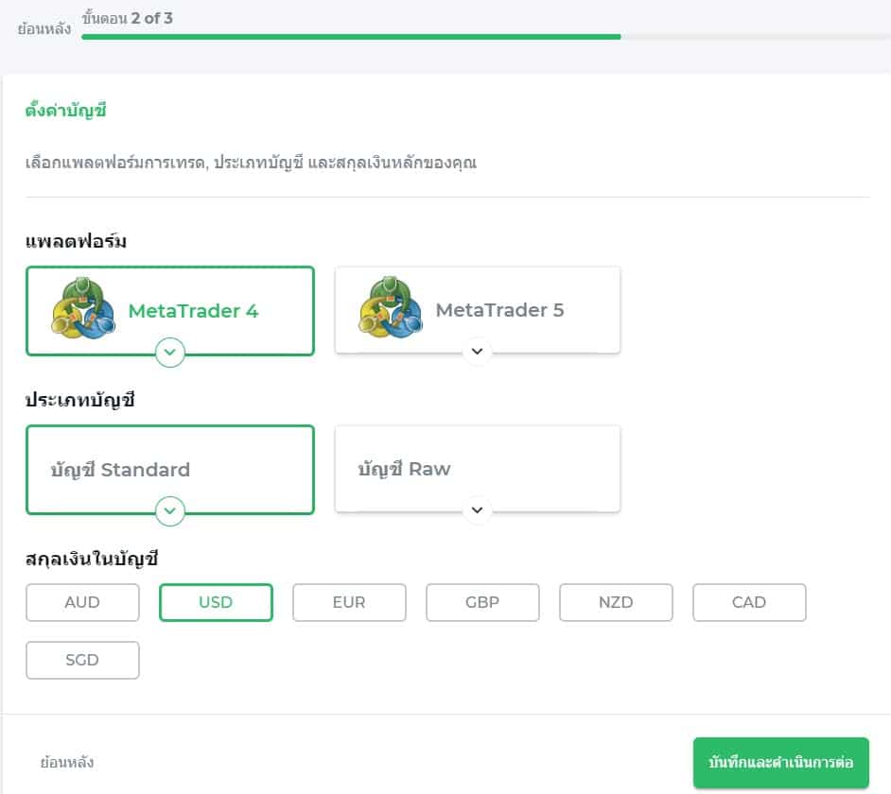
Task: Select NZD account currency
Action: click(x=616, y=602)
